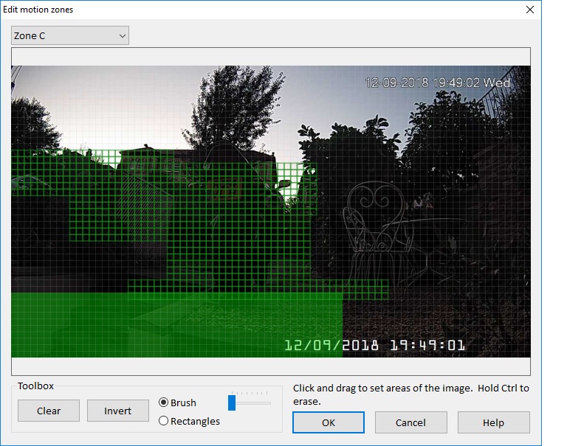The width and height of the screenshot is (567, 446).
Task: Click the solid green filled zone area
Action: [176, 325]
